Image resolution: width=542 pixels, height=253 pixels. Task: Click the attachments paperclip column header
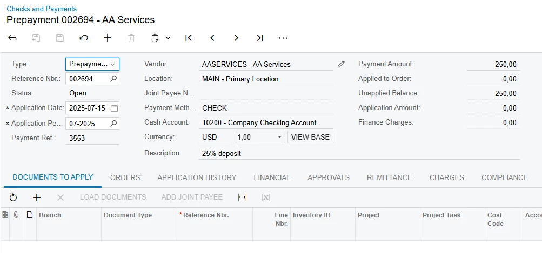click(16, 215)
